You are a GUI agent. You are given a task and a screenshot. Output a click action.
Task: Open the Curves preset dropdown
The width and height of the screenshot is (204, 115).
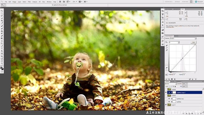pyautogui.click(x=183, y=38)
